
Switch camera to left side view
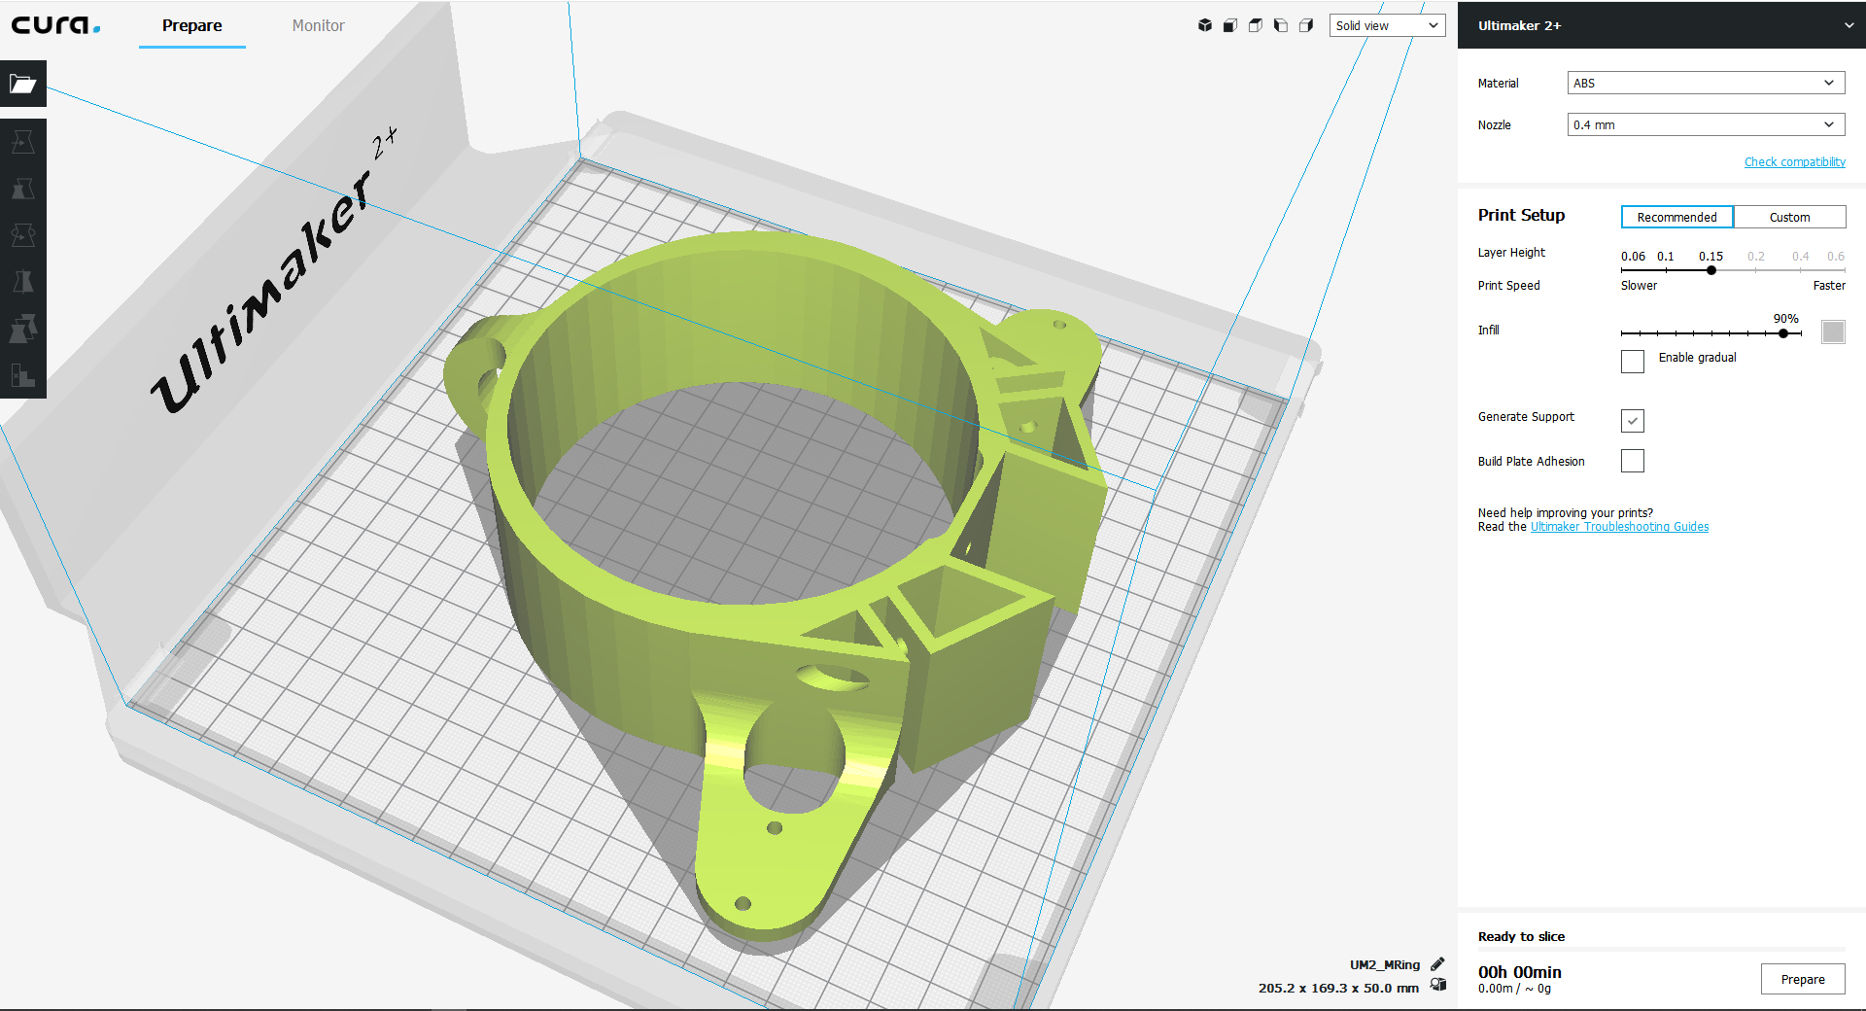(1281, 25)
